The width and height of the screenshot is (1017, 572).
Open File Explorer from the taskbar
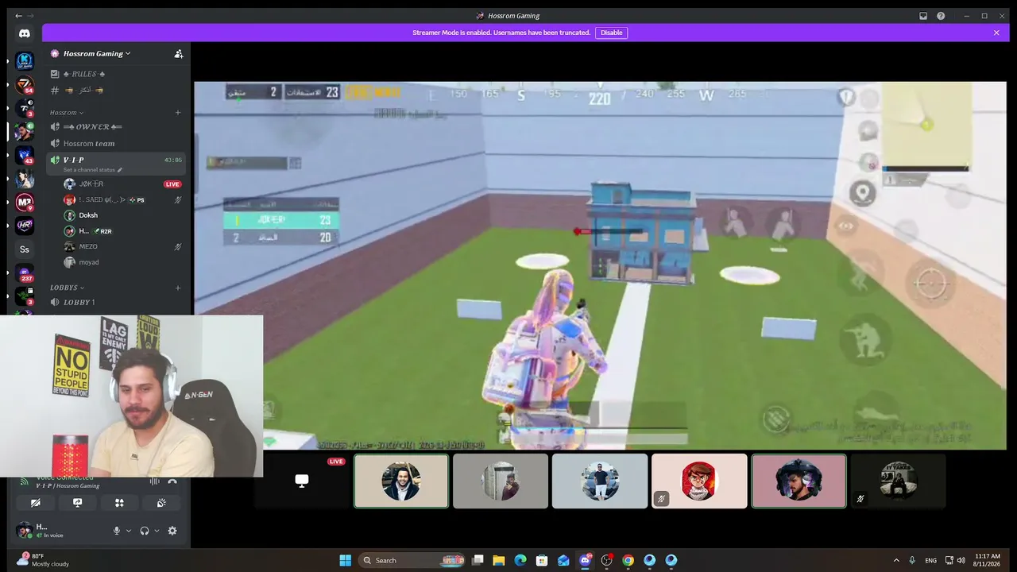click(499, 560)
